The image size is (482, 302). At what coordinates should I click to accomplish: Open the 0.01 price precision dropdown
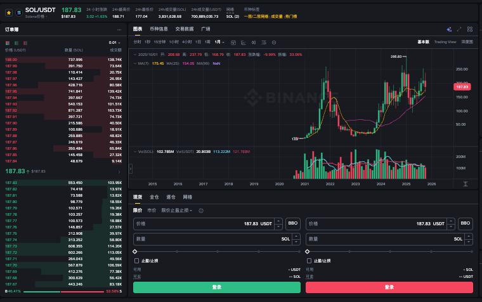tap(114, 43)
